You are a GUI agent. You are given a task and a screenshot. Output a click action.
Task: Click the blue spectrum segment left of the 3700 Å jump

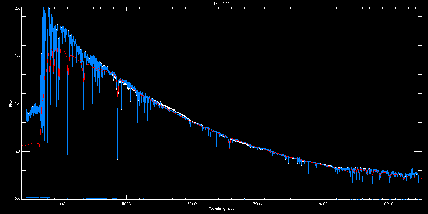pyautogui.click(x=33, y=112)
